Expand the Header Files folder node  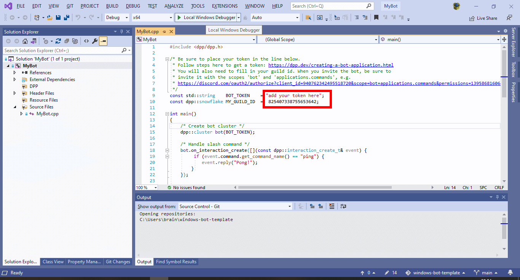pyautogui.click(x=15, y=93)
